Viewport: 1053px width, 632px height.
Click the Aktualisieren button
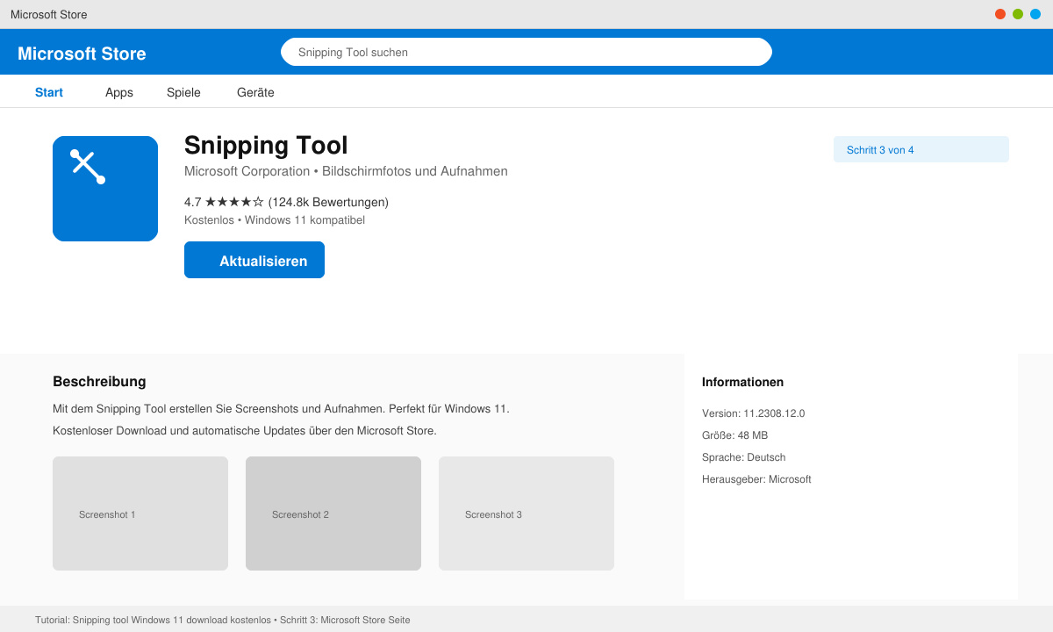pos(254,260)
